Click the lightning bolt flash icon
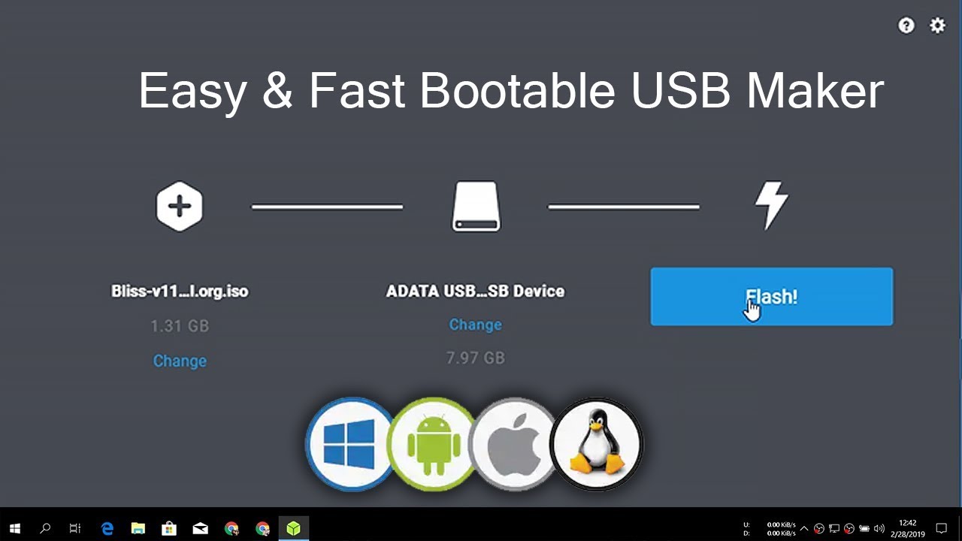962x541 pixels. (x=771, y=204)
